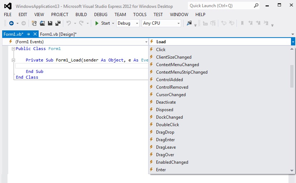Select the ContextMenuChanged event
The width and height of the screenshot is (296, 183).
pos(220,65)
